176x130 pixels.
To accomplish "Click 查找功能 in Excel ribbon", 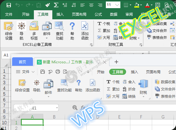I will click(x=60, y=31).
